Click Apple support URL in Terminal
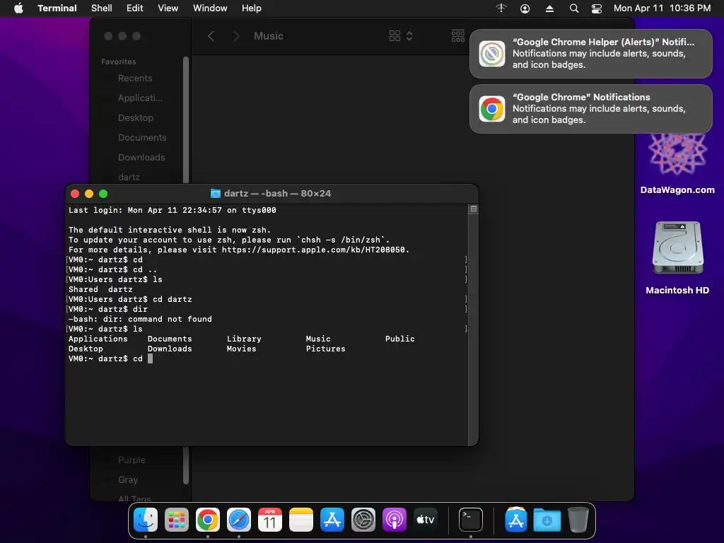The width and height of the screenshot is (724, 543). (313, 250)
